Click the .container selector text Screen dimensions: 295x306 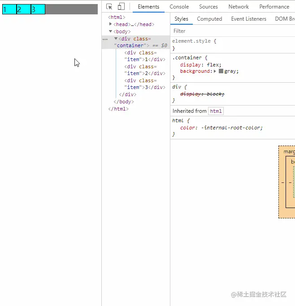click(x=187, y=58)
